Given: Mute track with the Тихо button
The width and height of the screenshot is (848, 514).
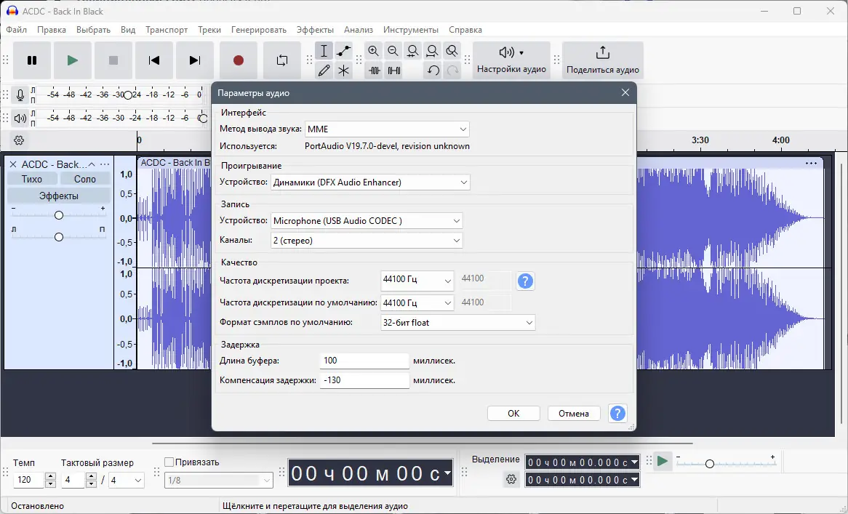Looking at the screenshot, I should pos(32,179).
